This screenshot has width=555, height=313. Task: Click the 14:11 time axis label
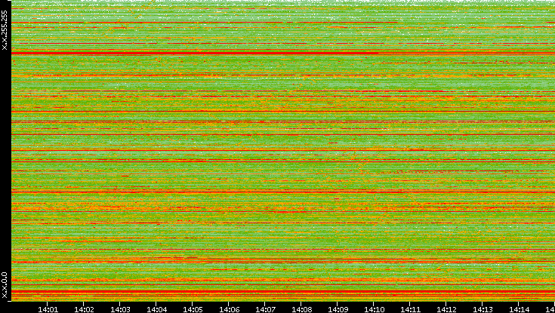coord(410,309)
